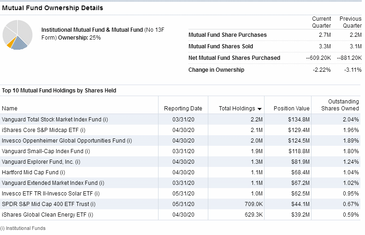Image resolution: width=365 pixels, height=235 pixels.
Task: Click the Total Holdings sort arrow
Action: [260, 109]
